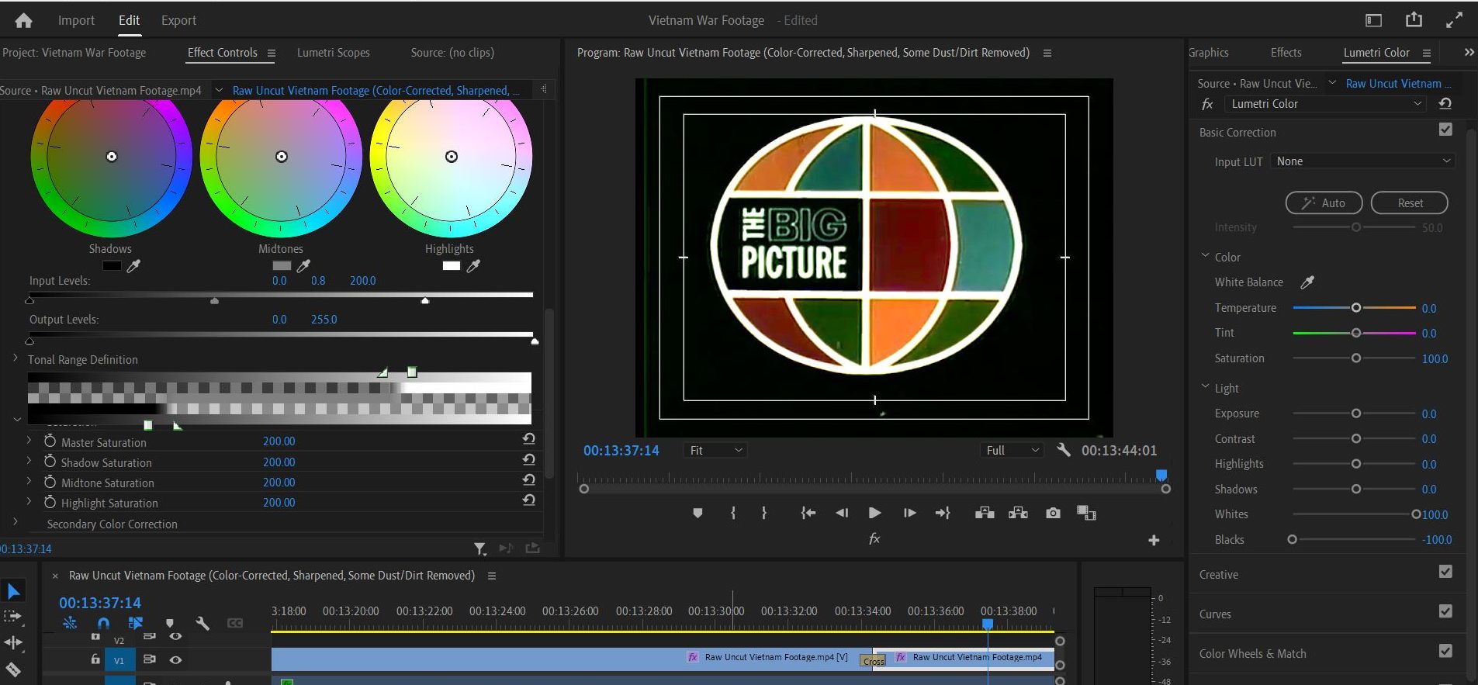The image size is (1478, 685).
Task: Click the Add Marker icon in Program Monitor
Action: [x=697, y=513]
